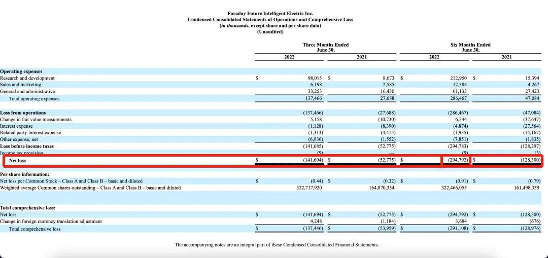Click the per-share loss value (0.44)
This screenshot has width=548, height=258.
pos(317,181)
